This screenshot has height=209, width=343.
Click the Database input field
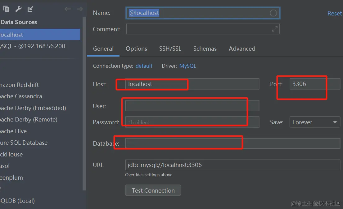pyautogui.click(x=232, y=144)
